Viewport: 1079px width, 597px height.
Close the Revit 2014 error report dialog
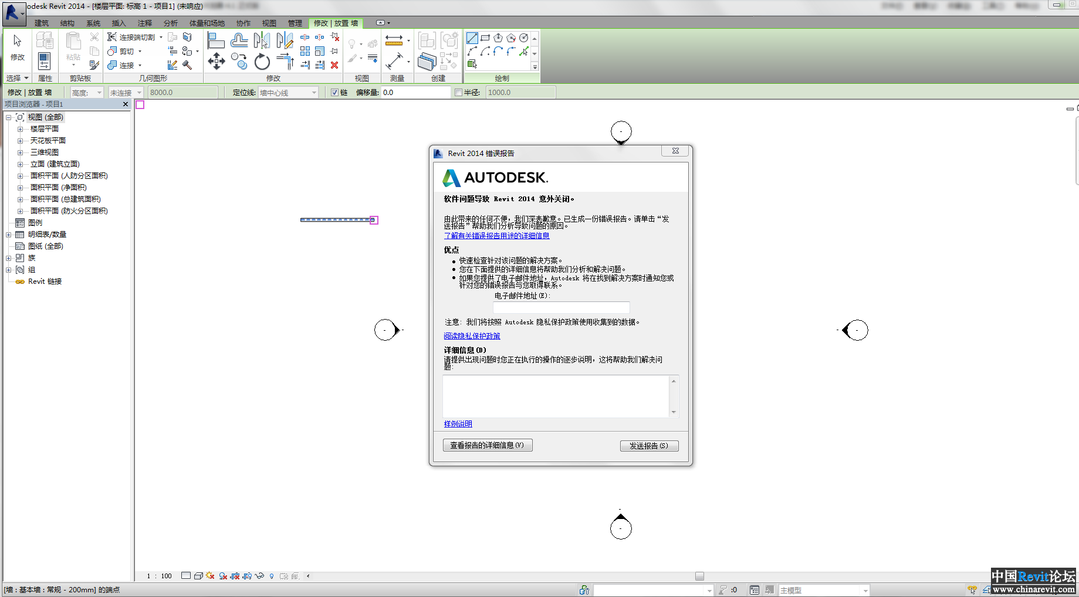point(675,151)
